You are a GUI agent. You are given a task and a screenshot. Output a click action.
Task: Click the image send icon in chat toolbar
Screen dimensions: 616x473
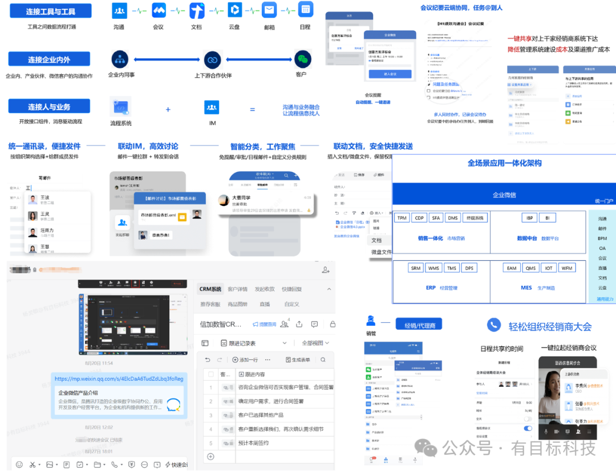point(50,465)
